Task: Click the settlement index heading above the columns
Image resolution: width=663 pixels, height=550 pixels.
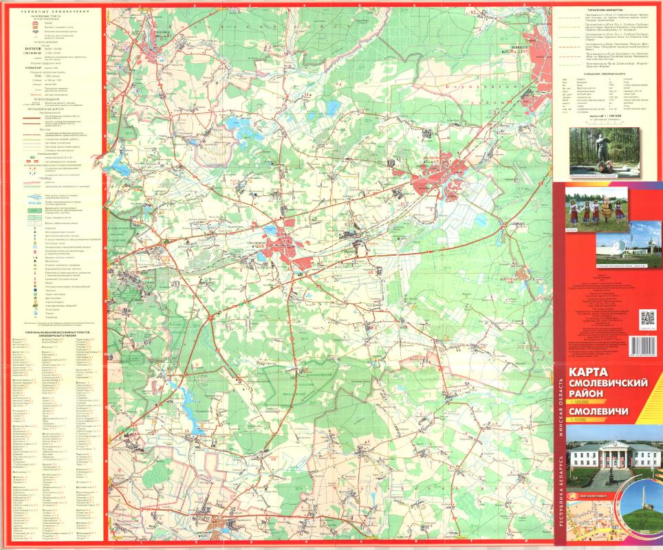Action: [x=59, y=333]
